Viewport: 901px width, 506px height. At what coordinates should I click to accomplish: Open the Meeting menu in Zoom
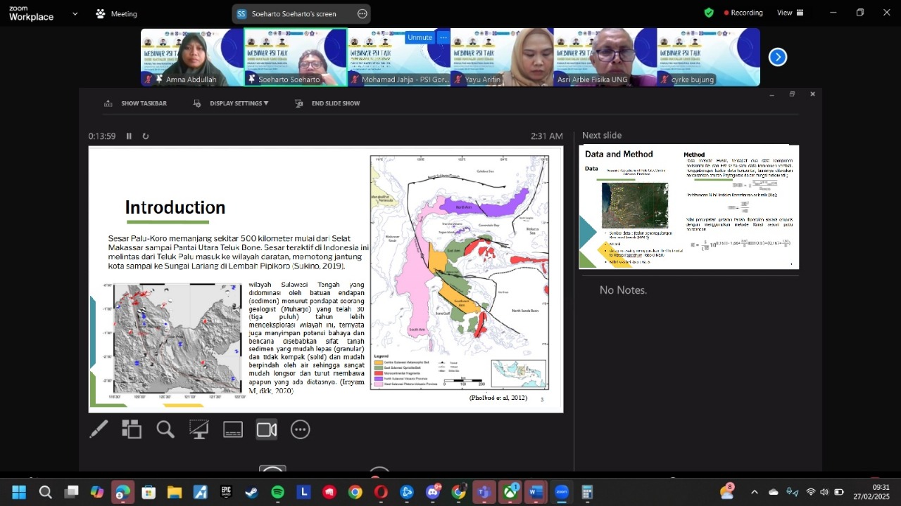point(117,13)
